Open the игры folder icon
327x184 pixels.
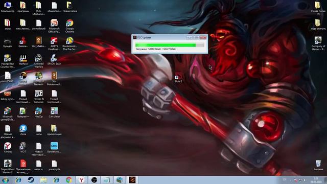pyautogui.click(x=8, y=24)
